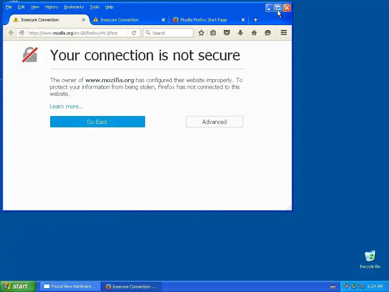Image resolution: width=389 pixels, height=292 pixels.
Task: Open the History menu
Action: click(x=52, y=7)
